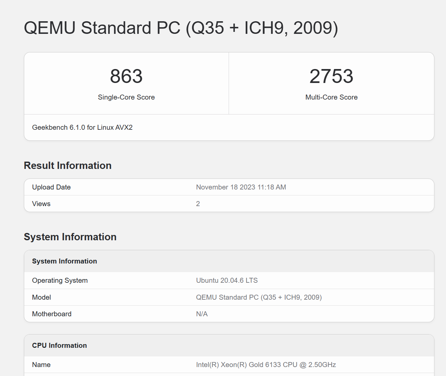446x376 pixels.
Task: Select the N/A motherboard value
Action: (x=202, y=314)
